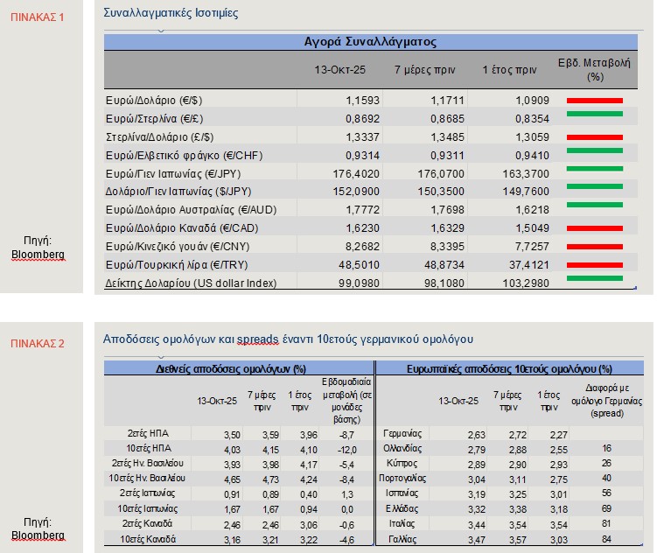Viewport: 657px width, 553px height.
Task: Click the Γερμανίας row label
Action: (x=403, y=433)
